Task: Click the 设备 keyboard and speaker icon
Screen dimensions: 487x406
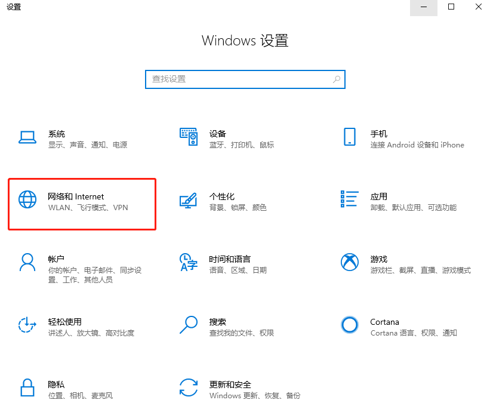Action: click(x=189, y=137)
